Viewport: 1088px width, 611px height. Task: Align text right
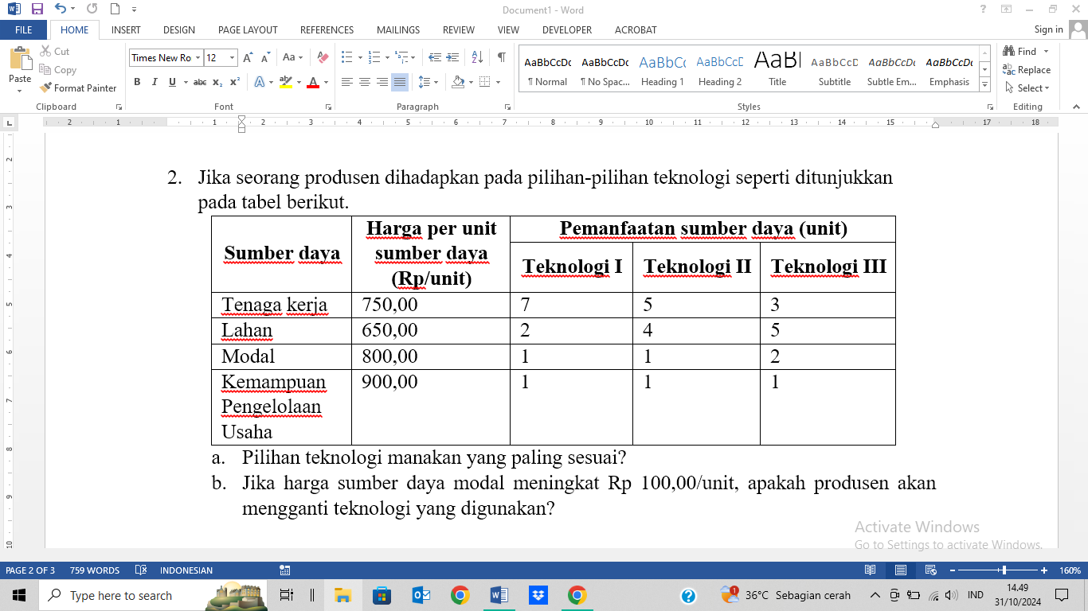click(382, 82)
